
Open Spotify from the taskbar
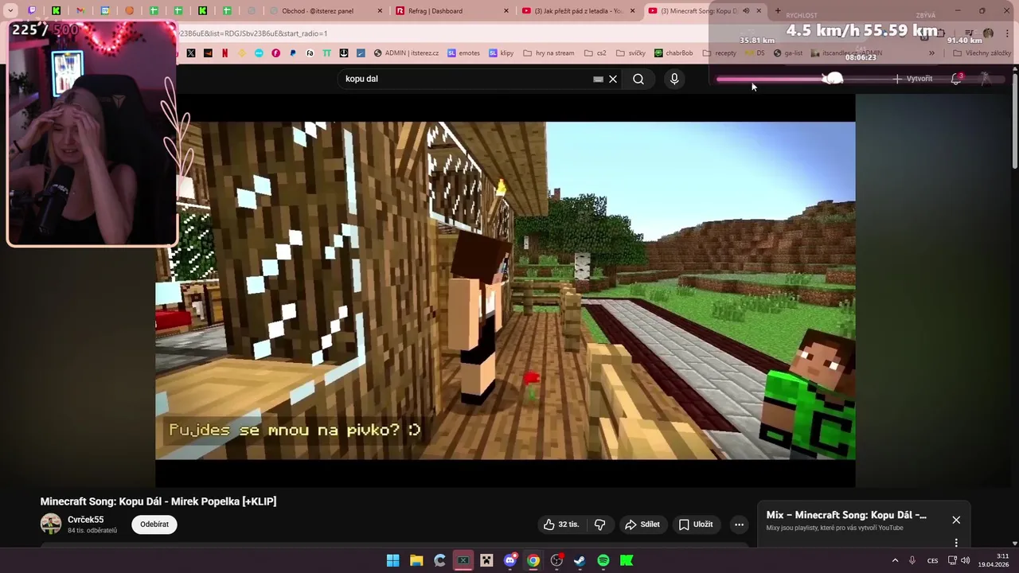[603, 560]
